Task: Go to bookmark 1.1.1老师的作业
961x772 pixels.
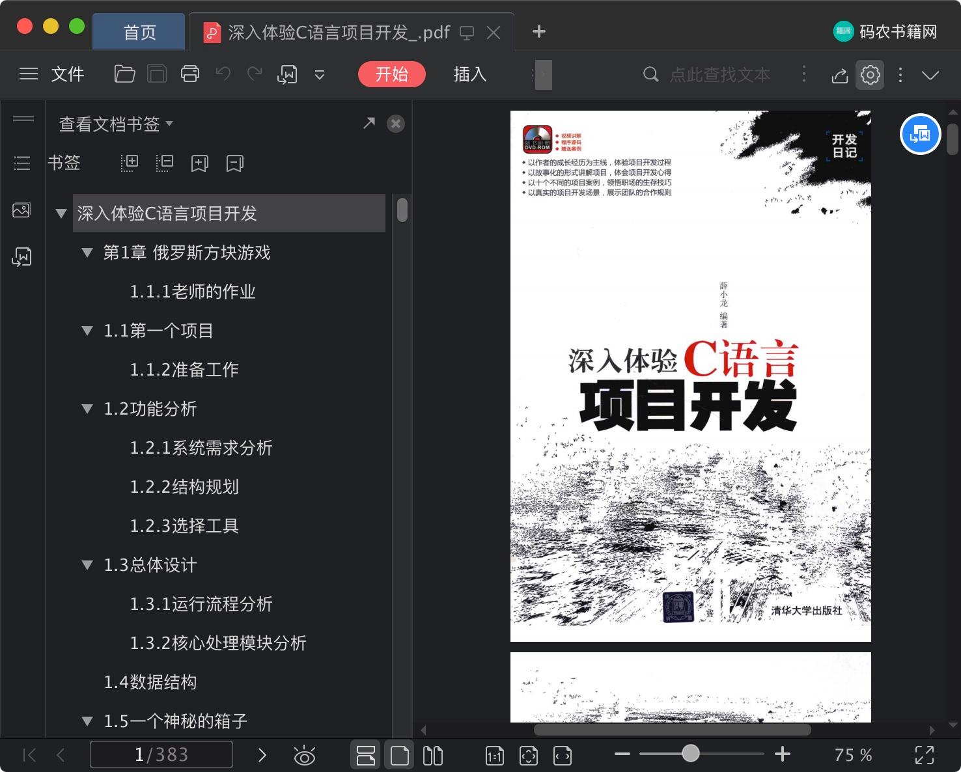Action: pyautogui.click(x=193, y=292)
